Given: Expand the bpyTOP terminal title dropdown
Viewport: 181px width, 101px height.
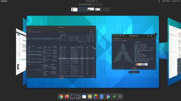Looking at the screenshot, I should tap(30, 30).
